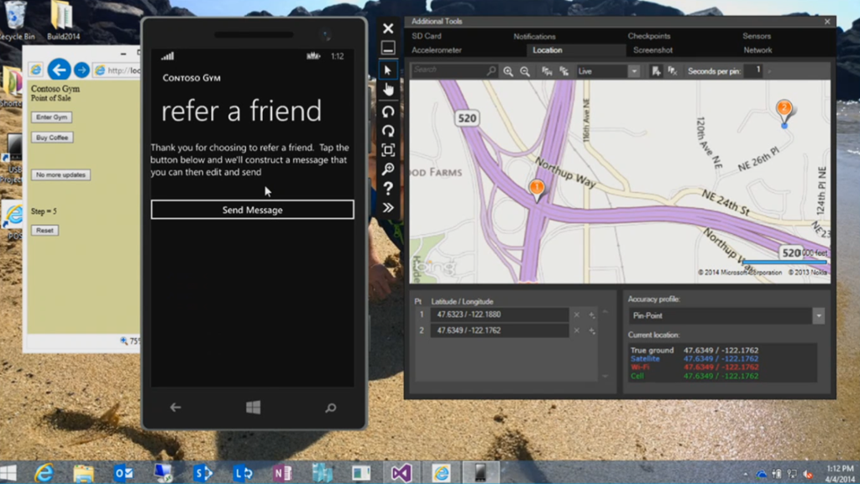Click the No more updates button

click(x=60, y=174)
